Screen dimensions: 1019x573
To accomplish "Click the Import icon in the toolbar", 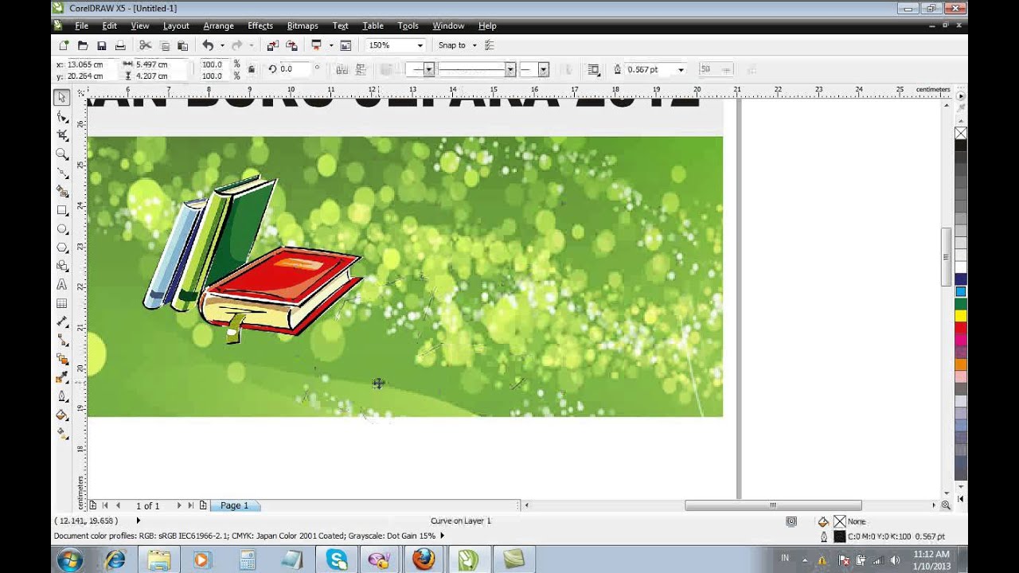I will coord(272,46).
